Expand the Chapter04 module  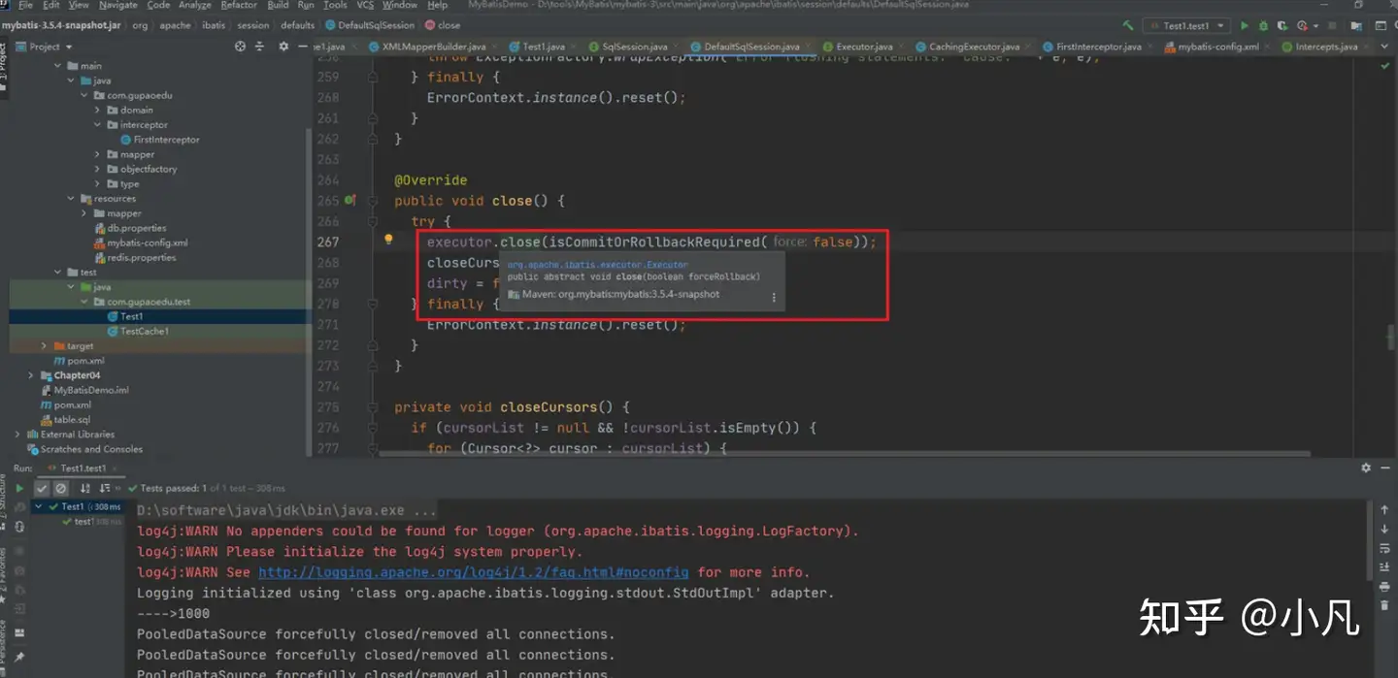pos(32,375)
